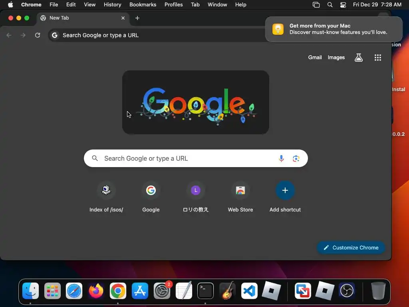Open Terminal from the Dock
This screenshot has height=307, width=409.
point(205,291)
